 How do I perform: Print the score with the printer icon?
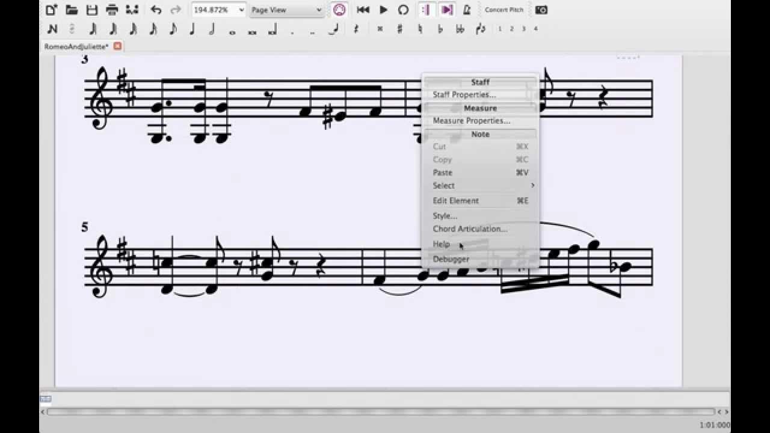point(112,10)
